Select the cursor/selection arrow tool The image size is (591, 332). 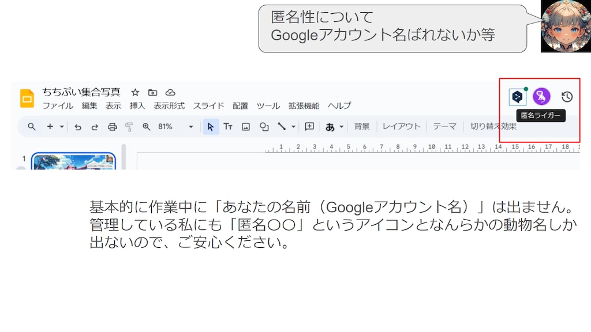click(210, 126)
